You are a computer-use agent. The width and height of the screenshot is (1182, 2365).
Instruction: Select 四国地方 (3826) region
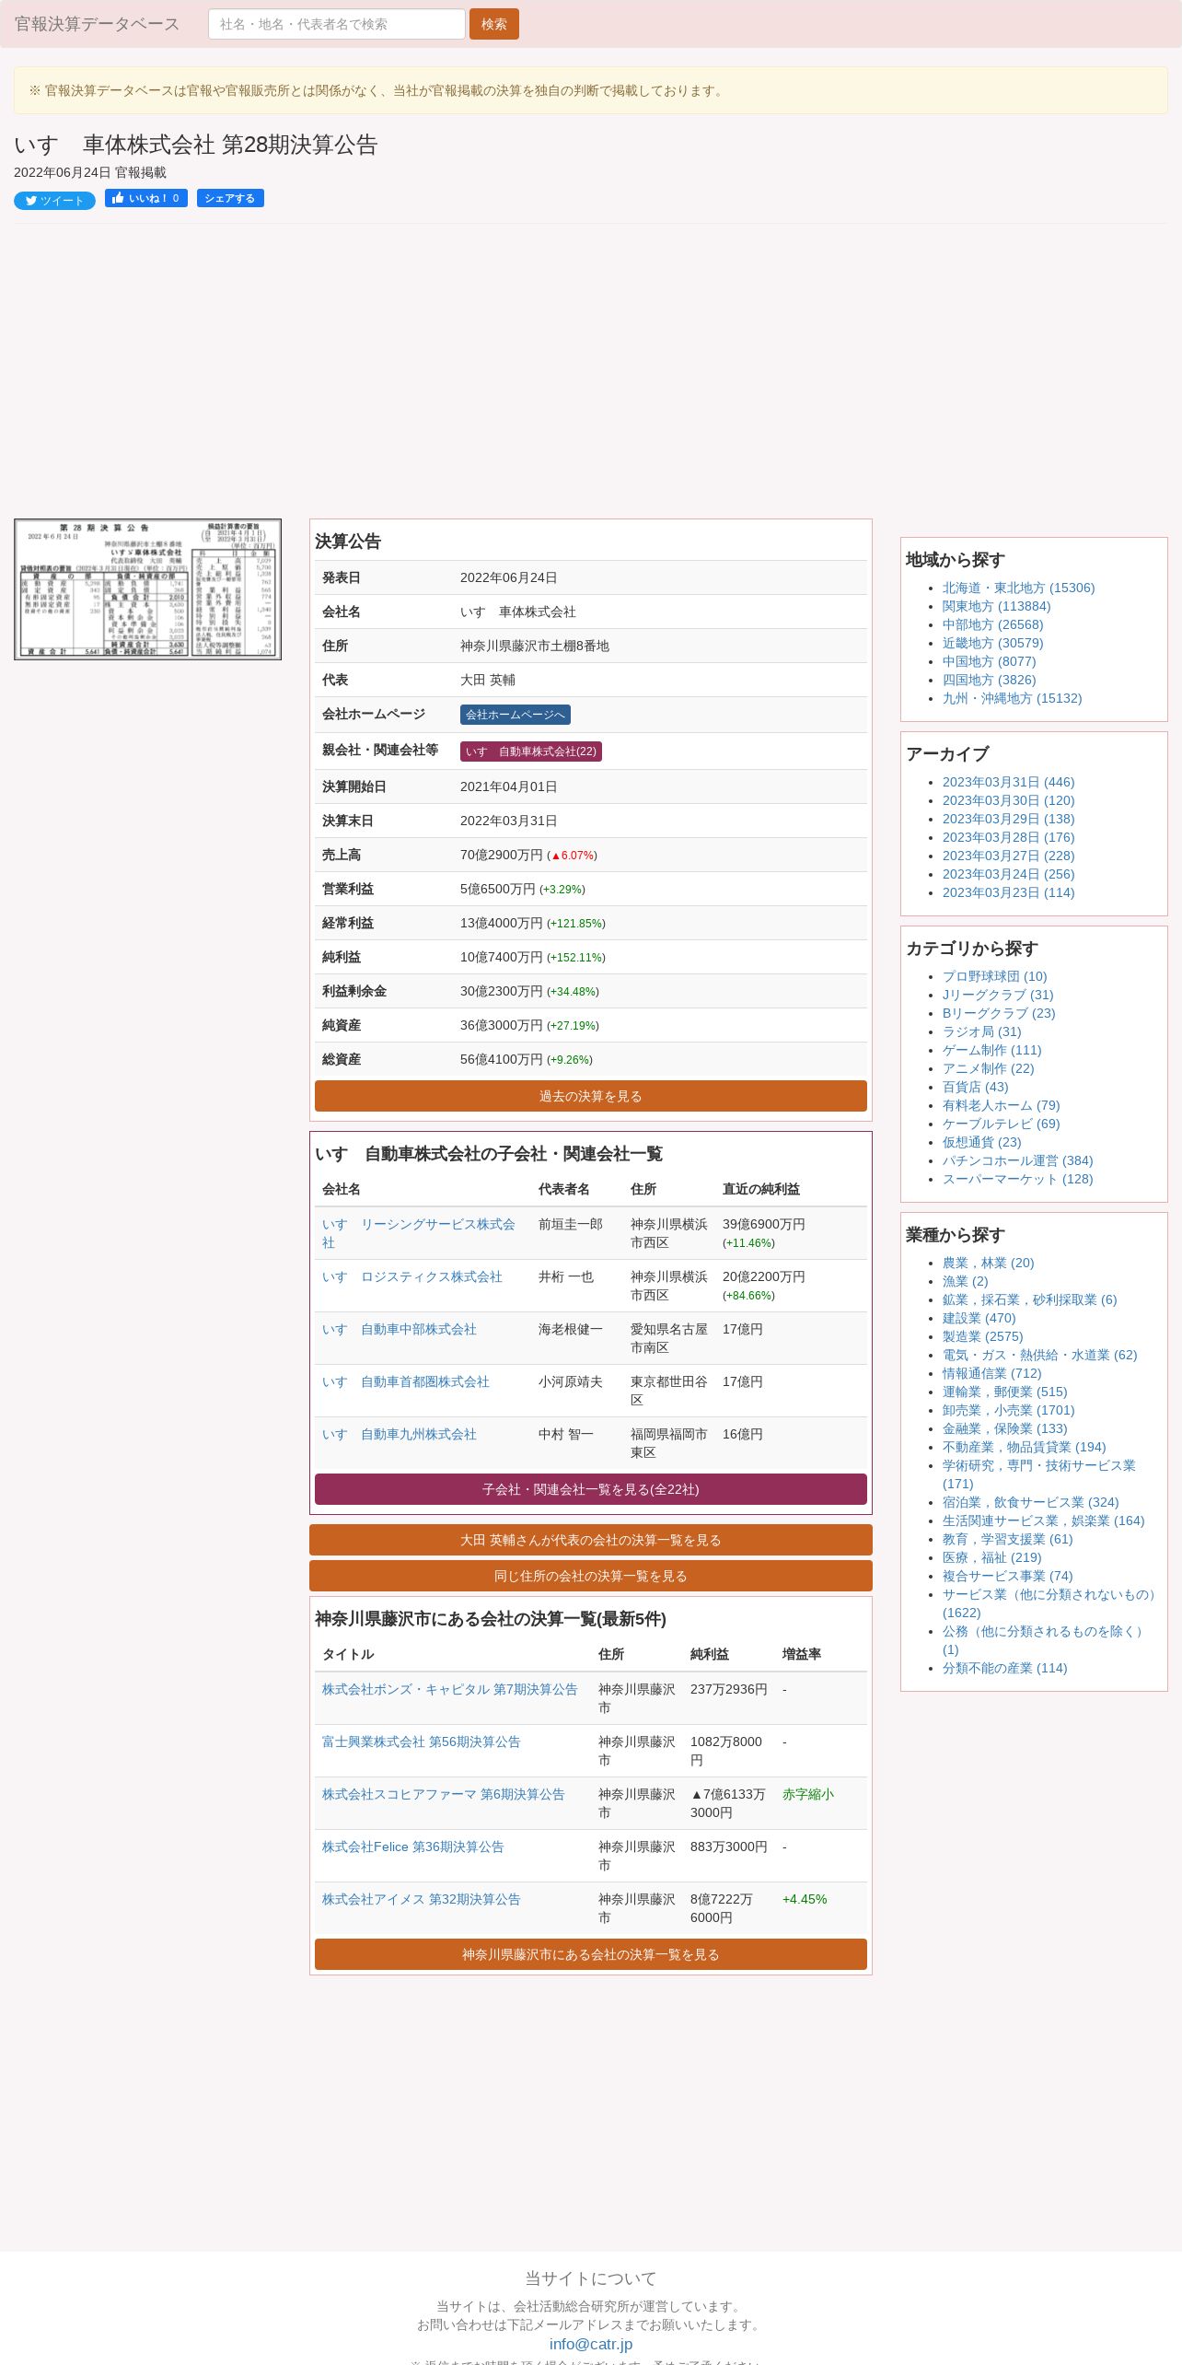coord(989,680)
